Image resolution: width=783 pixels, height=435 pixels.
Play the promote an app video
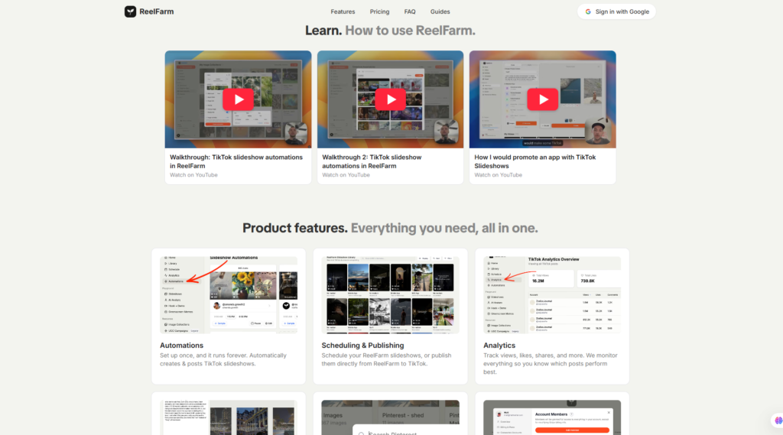pyautogui.click(x=542, y=99)
